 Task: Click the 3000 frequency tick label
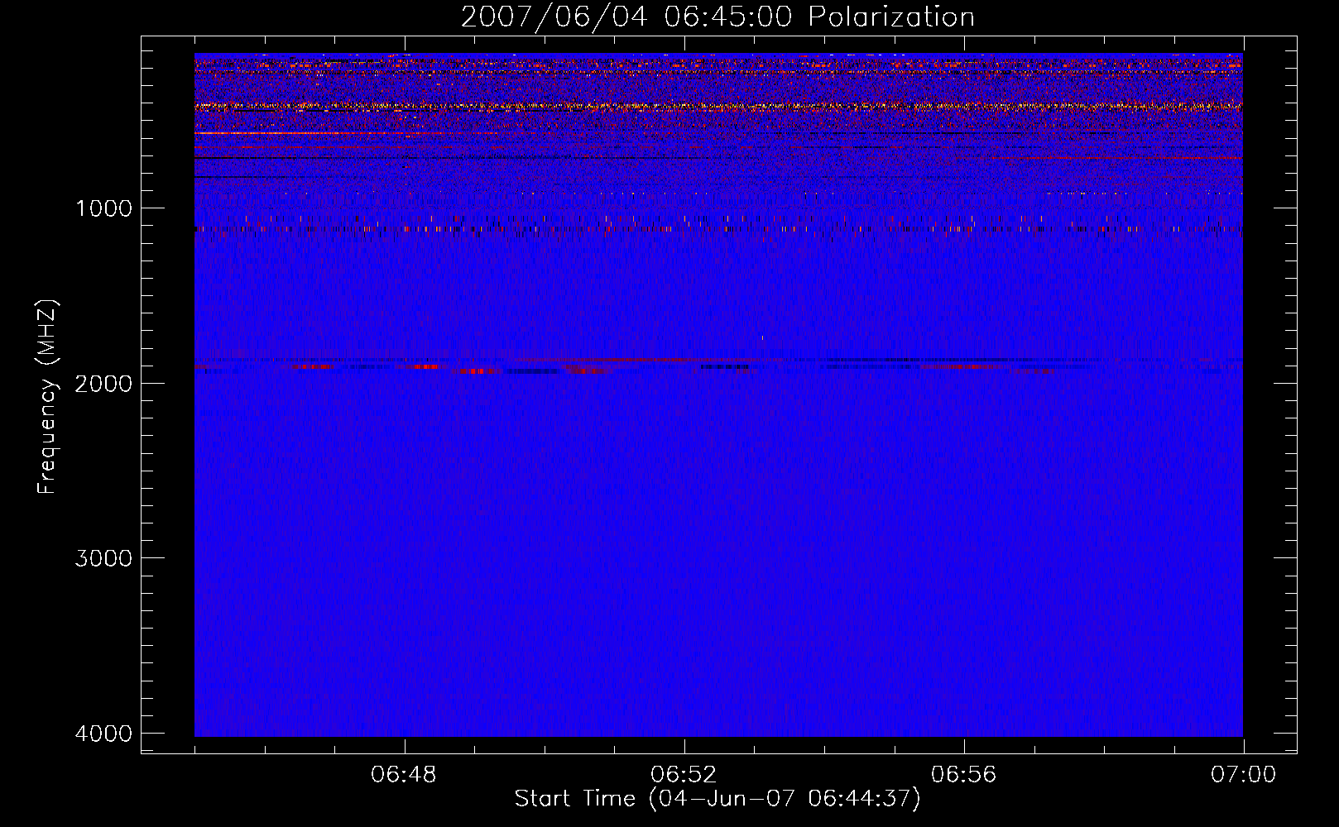103,558
